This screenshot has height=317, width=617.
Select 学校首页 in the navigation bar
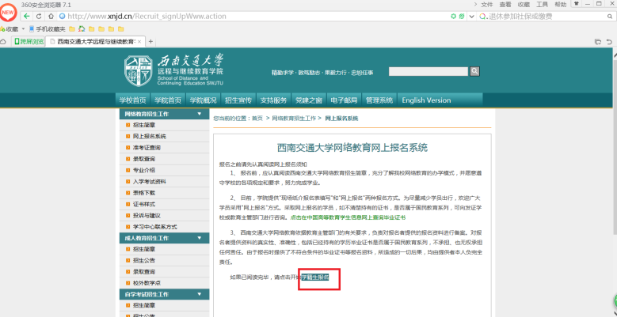132,100
